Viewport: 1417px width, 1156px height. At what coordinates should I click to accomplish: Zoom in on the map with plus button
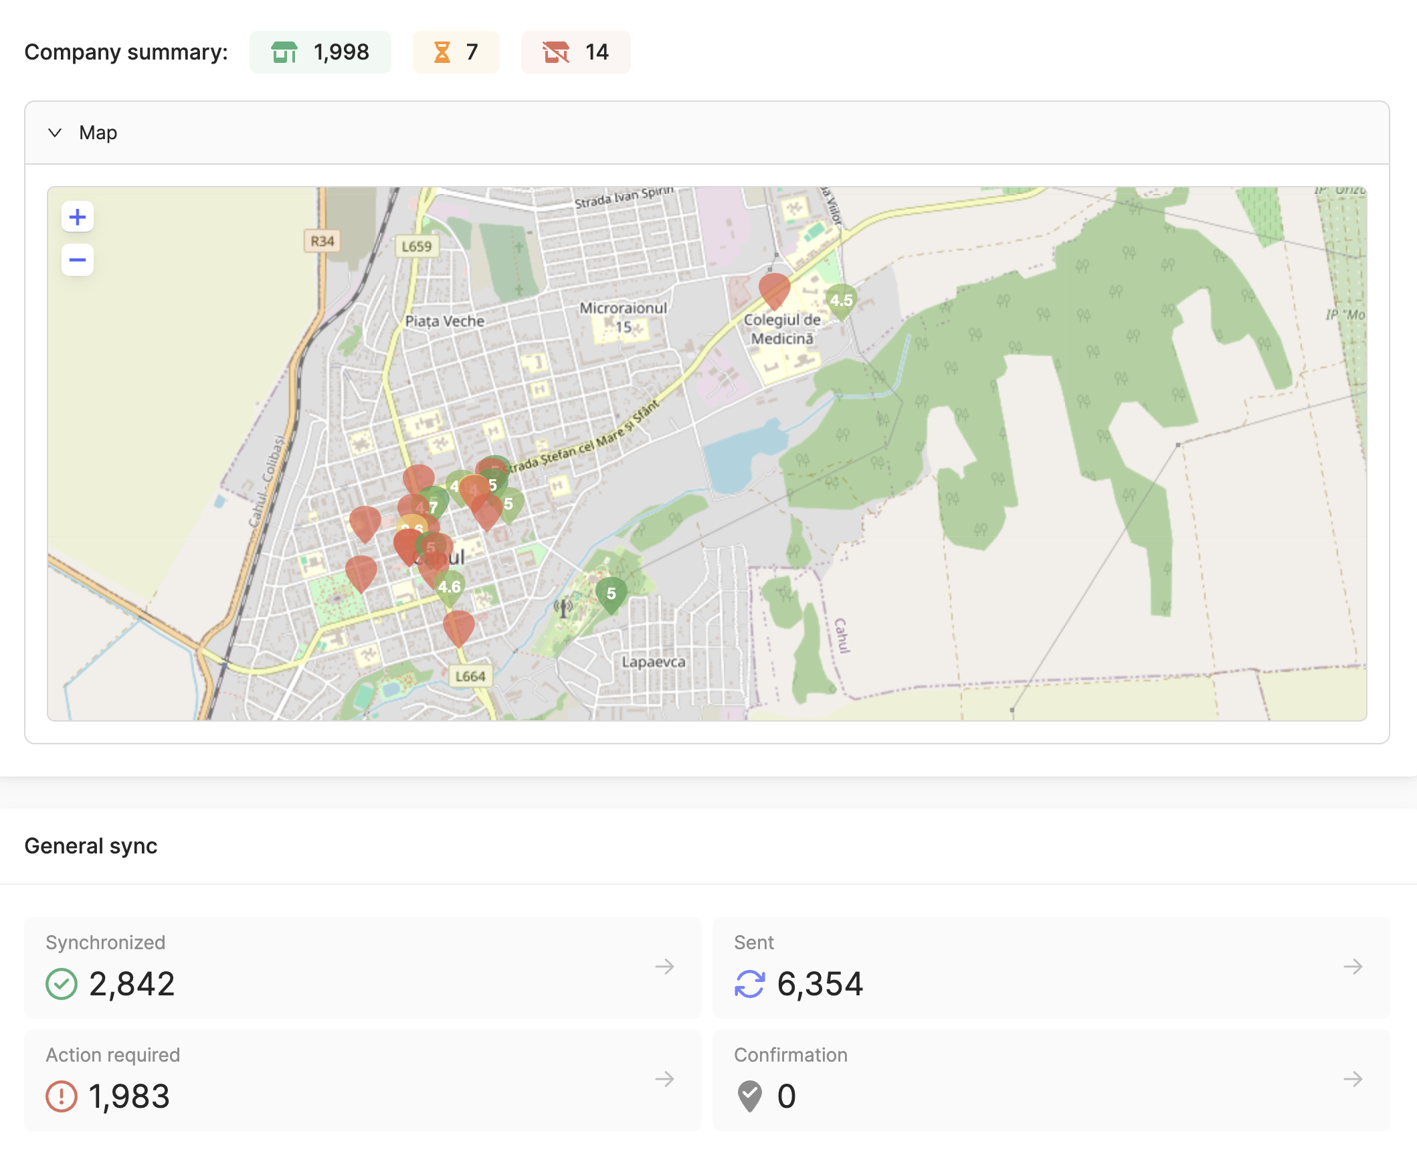pyautogui.click(x=78, y=217)
